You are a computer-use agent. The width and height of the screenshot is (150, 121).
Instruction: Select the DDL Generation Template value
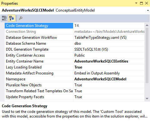[x=109, y=49]
